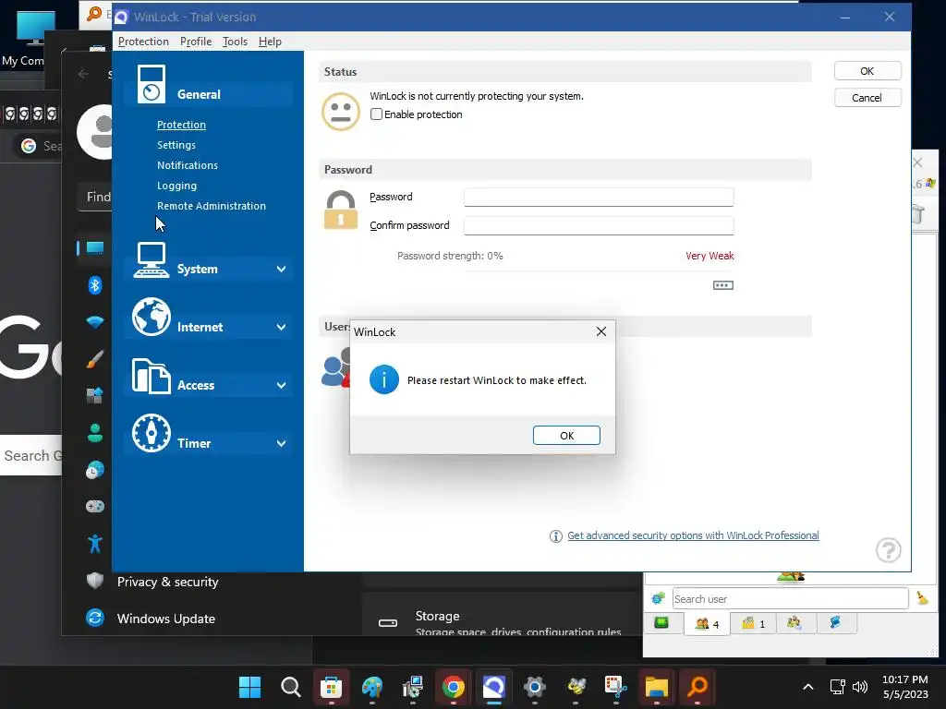Click the Timer compass icon
This screenshot has height=709, width=946.
click(x=151, y=433)
